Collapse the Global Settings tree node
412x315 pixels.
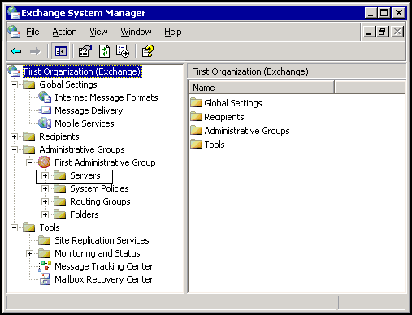pyautogui.click(x=14, y=84)
